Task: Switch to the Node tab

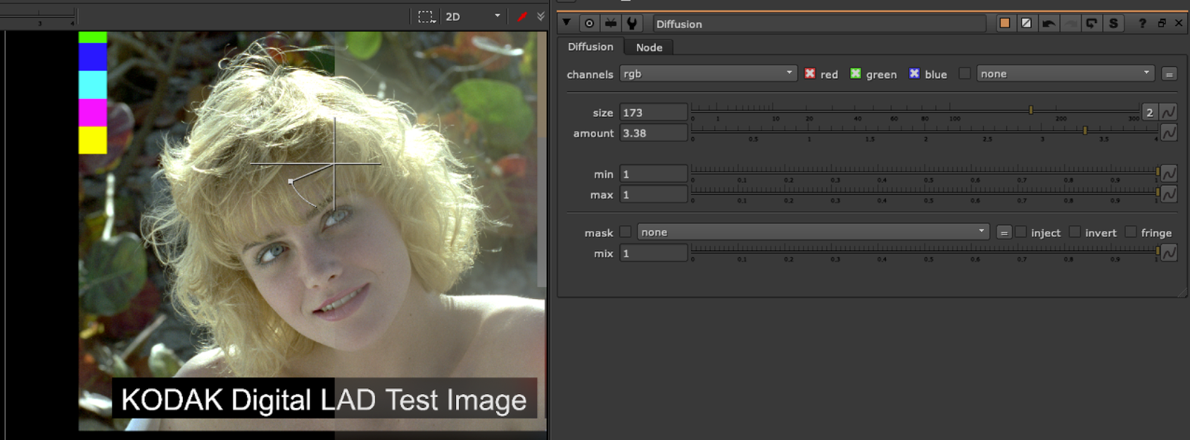Action: pos(649,48)
